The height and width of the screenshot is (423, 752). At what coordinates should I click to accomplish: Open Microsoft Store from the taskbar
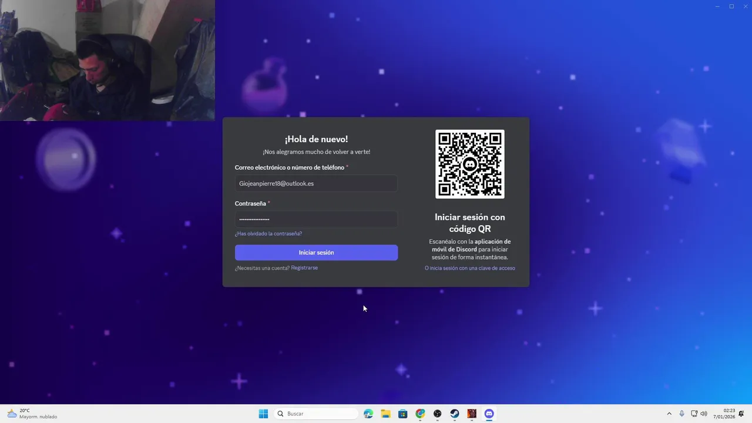point(402,414)
